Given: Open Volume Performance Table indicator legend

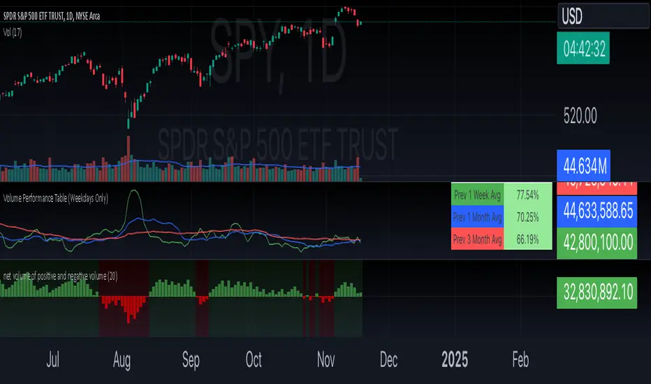Looking at the screenshot, I should (x=56, y=198).
